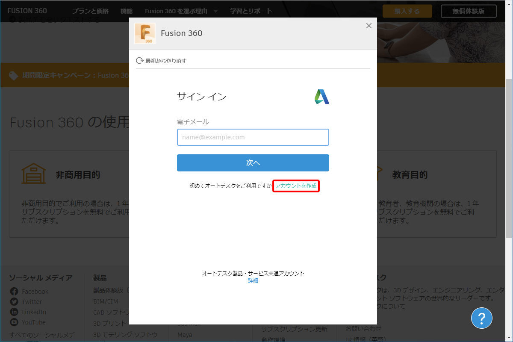Click the YouTube icon in the footer
Viewport: 513px width, 342px height.
click(x=14, y=322)
